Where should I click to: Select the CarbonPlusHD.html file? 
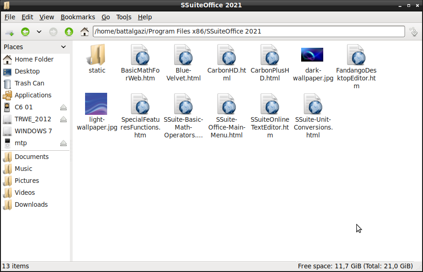tap(270, 63)
